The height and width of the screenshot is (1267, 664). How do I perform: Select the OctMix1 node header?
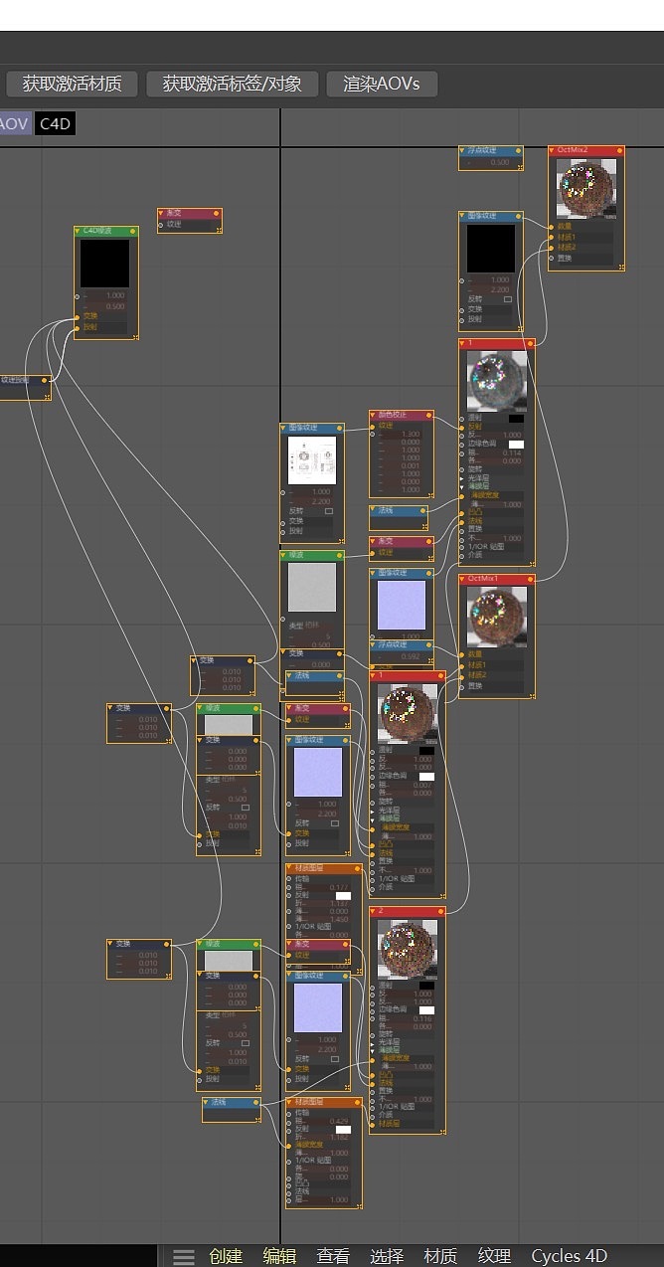point(496,579)
